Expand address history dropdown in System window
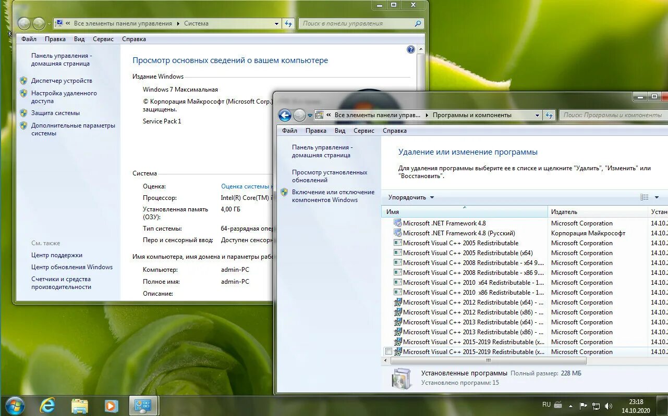Image resolution: width=668 pixels, height=416 pixels. click(x=277, y=23)
